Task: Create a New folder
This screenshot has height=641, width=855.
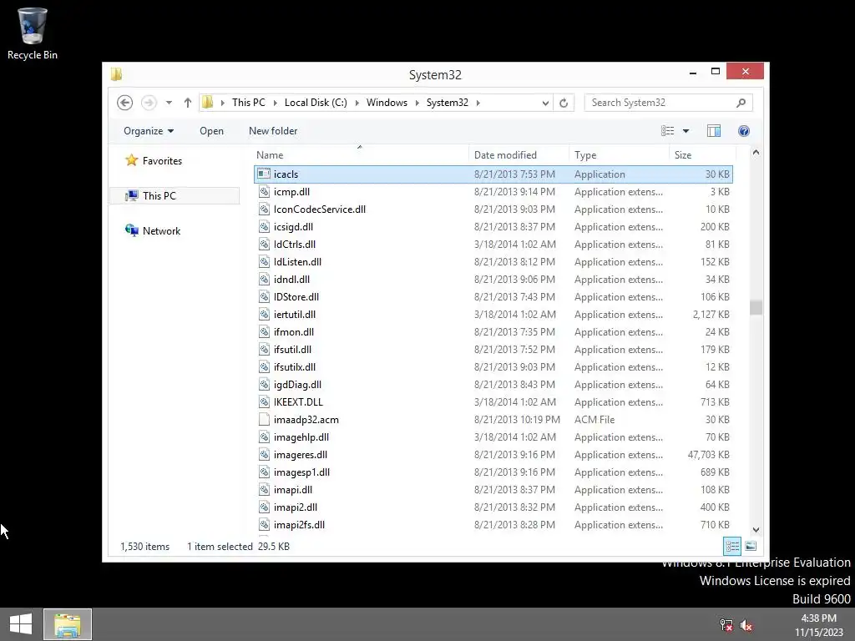Action: point(273,131)
